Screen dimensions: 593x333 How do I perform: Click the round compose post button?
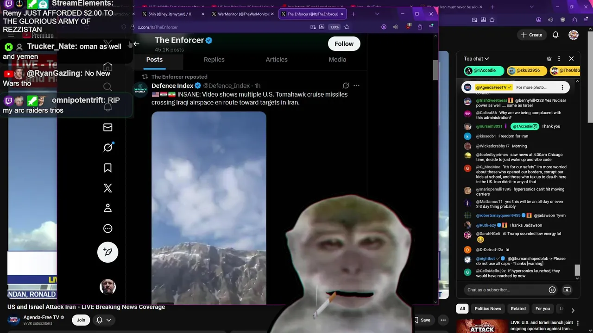(107, 252)
